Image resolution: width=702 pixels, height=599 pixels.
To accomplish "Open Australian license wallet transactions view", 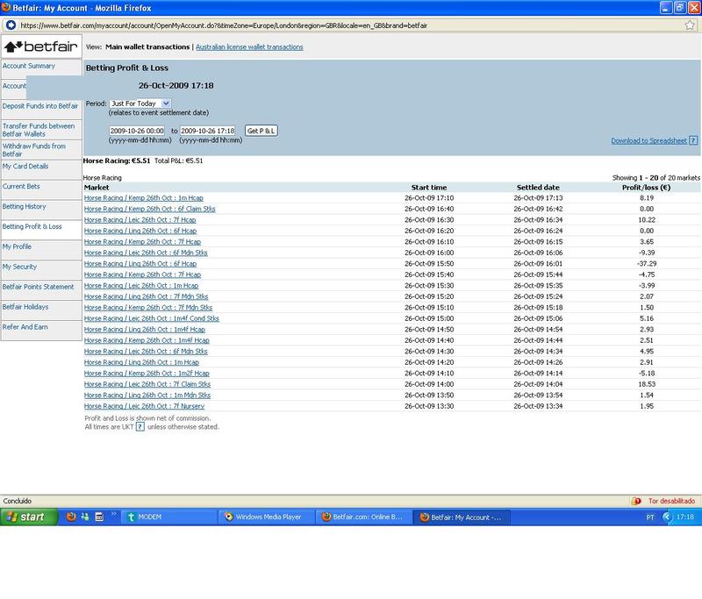I will click(249, 47).
